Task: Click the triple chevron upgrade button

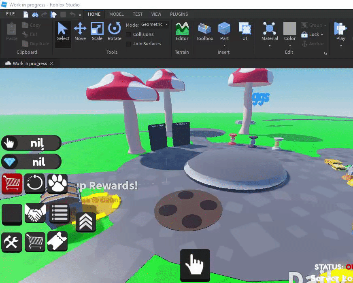Action: click(x=86, y=222)
